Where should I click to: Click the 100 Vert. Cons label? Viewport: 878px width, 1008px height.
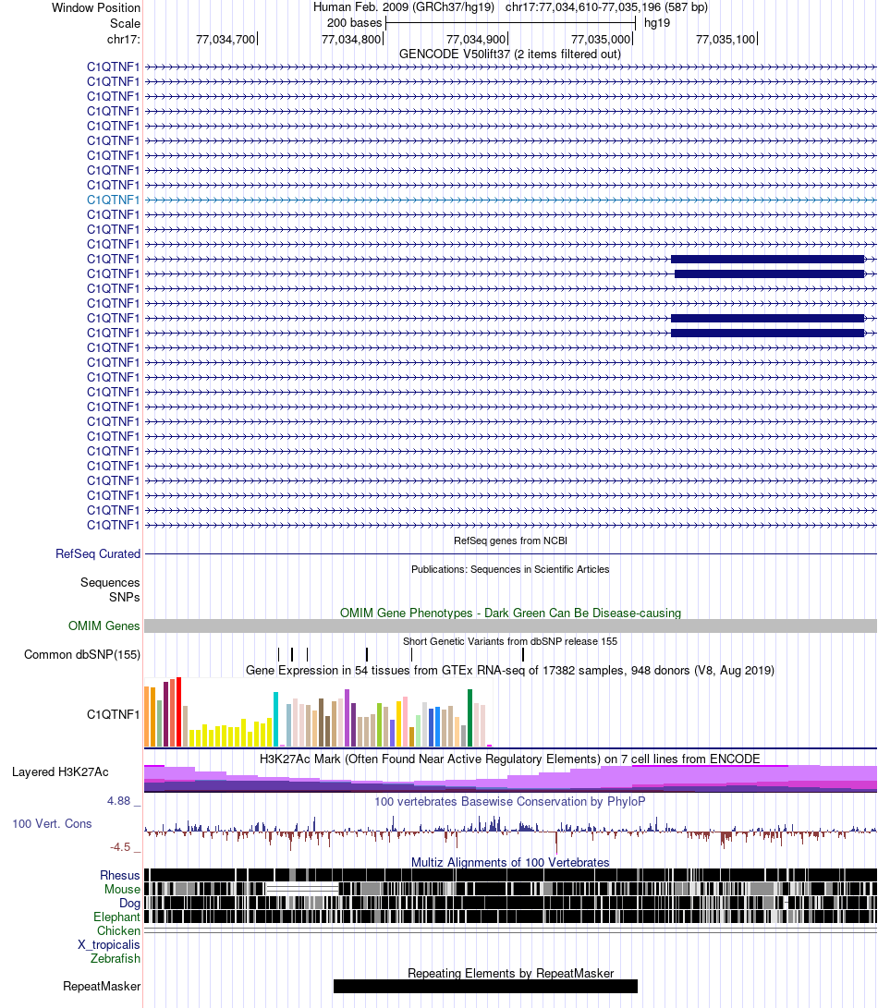(x=52, y=823)
